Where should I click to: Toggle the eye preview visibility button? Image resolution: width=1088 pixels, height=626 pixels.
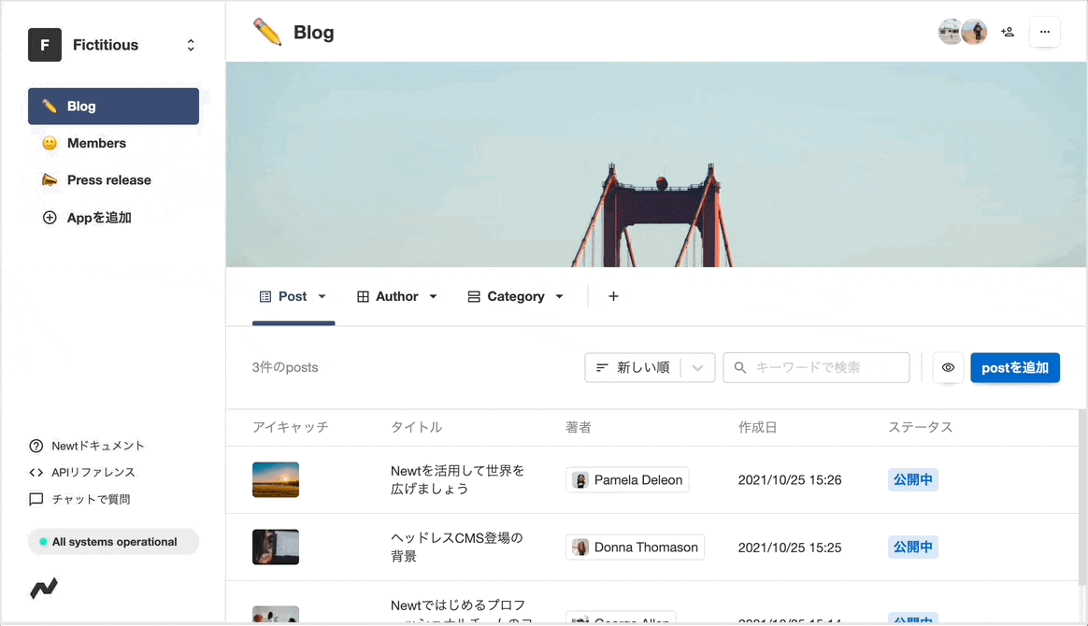coord(948,368)
